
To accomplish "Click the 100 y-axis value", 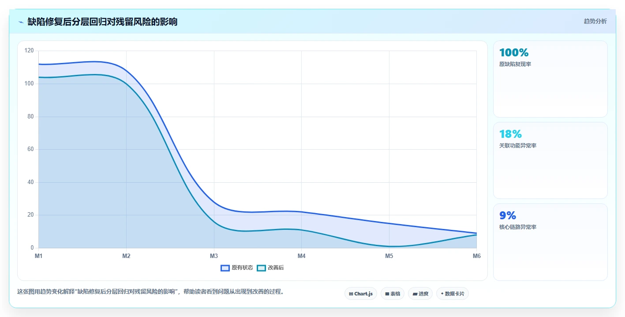I will point(29,84).
